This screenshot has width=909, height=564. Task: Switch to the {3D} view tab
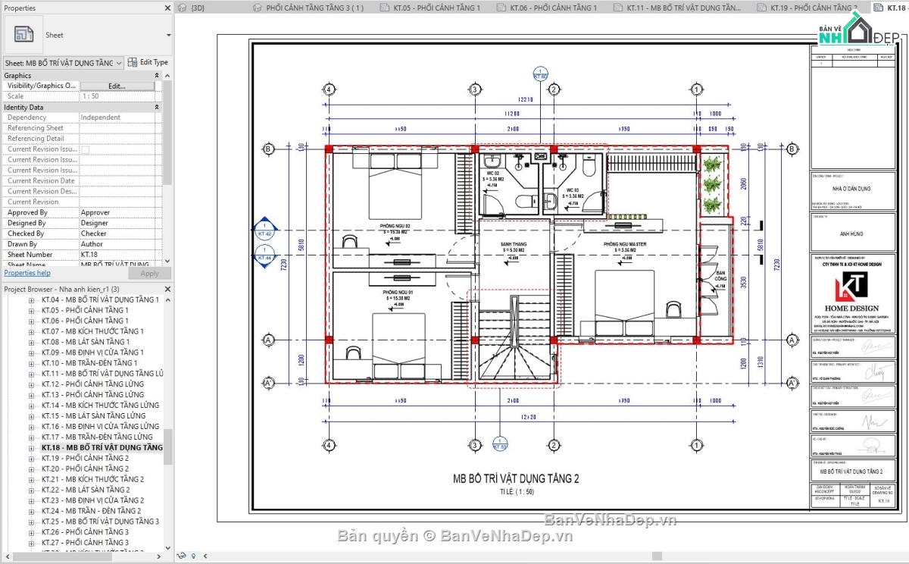[198, 8]
